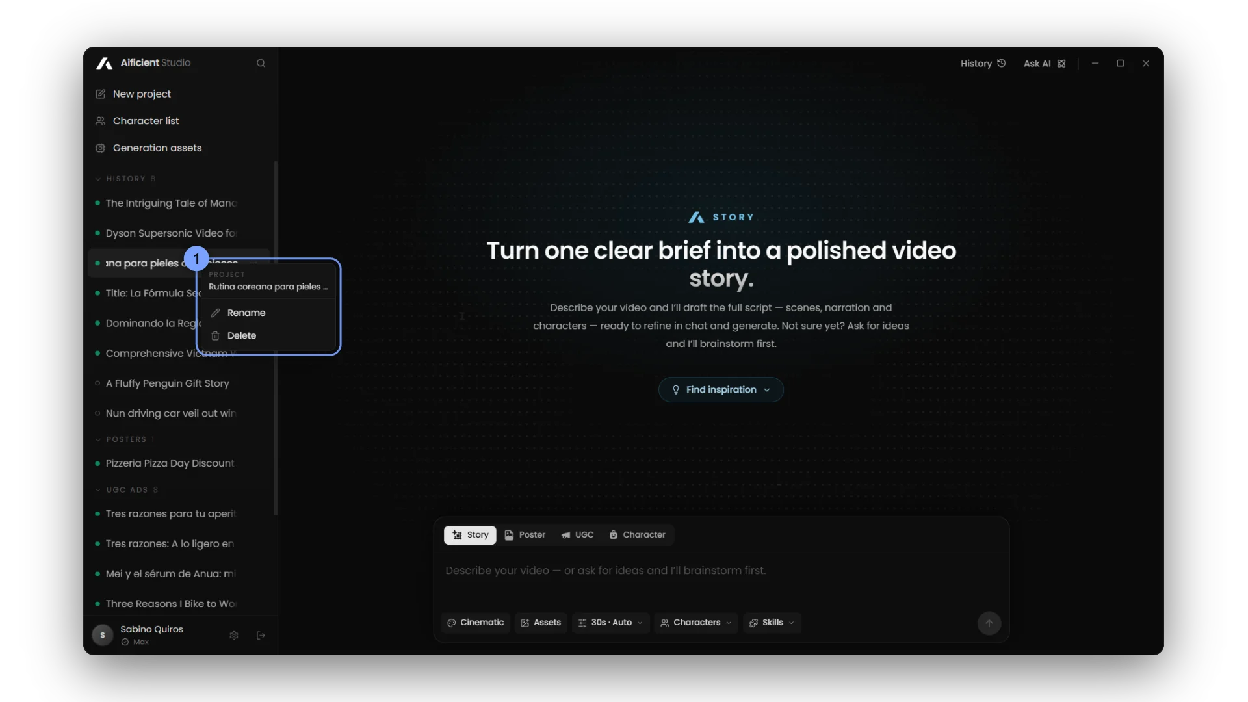
Task: Click the Rename pencil icon
Action: [x=216, y=313]
